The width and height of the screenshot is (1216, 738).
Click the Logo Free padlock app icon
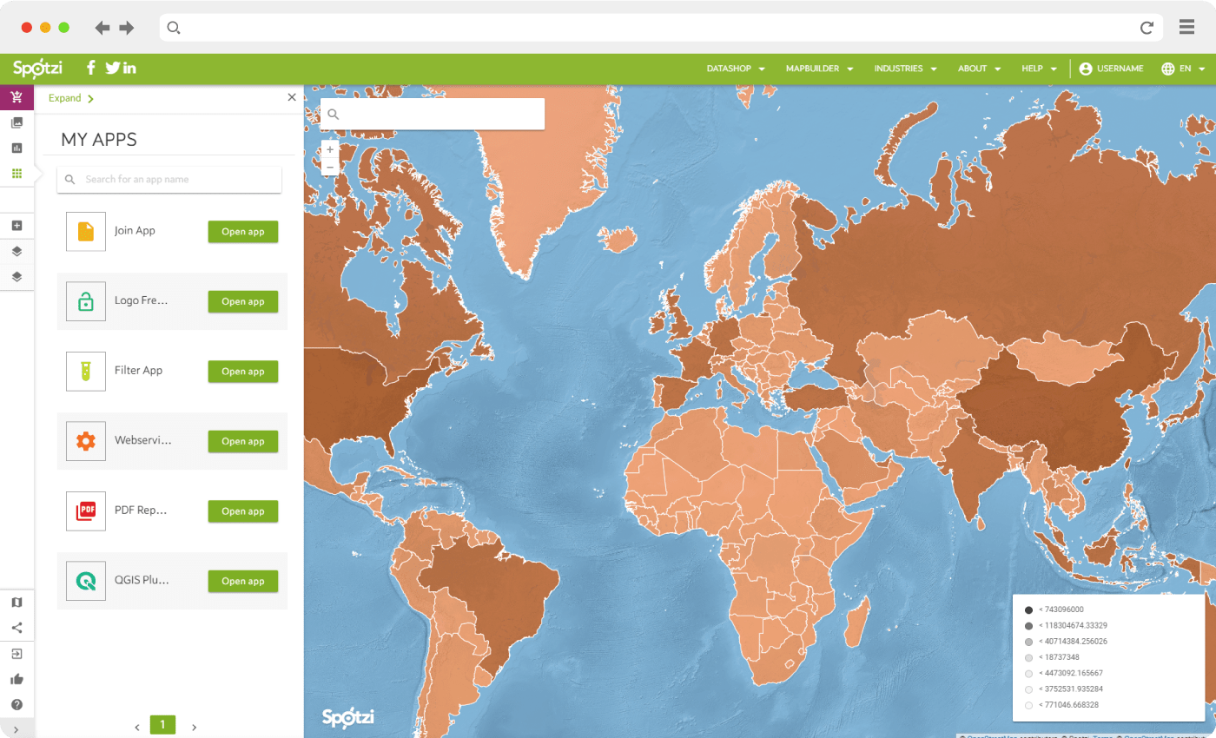click(86, 301)
